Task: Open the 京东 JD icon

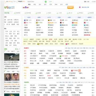Action: pos(25,23)
